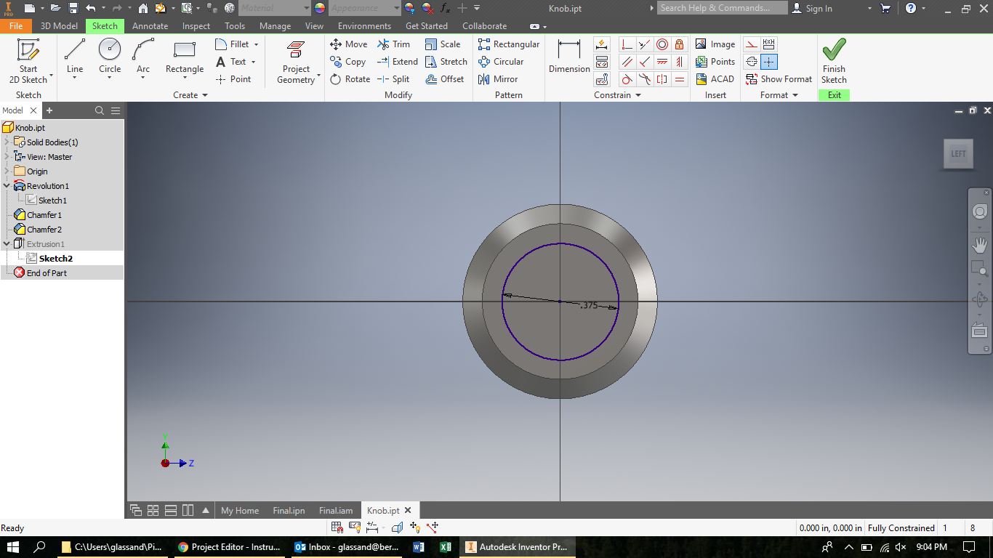The width and height of the screenshot is (993, 558).
Task: Click Start 2D Sketch
Action: [x=28, y=62]
